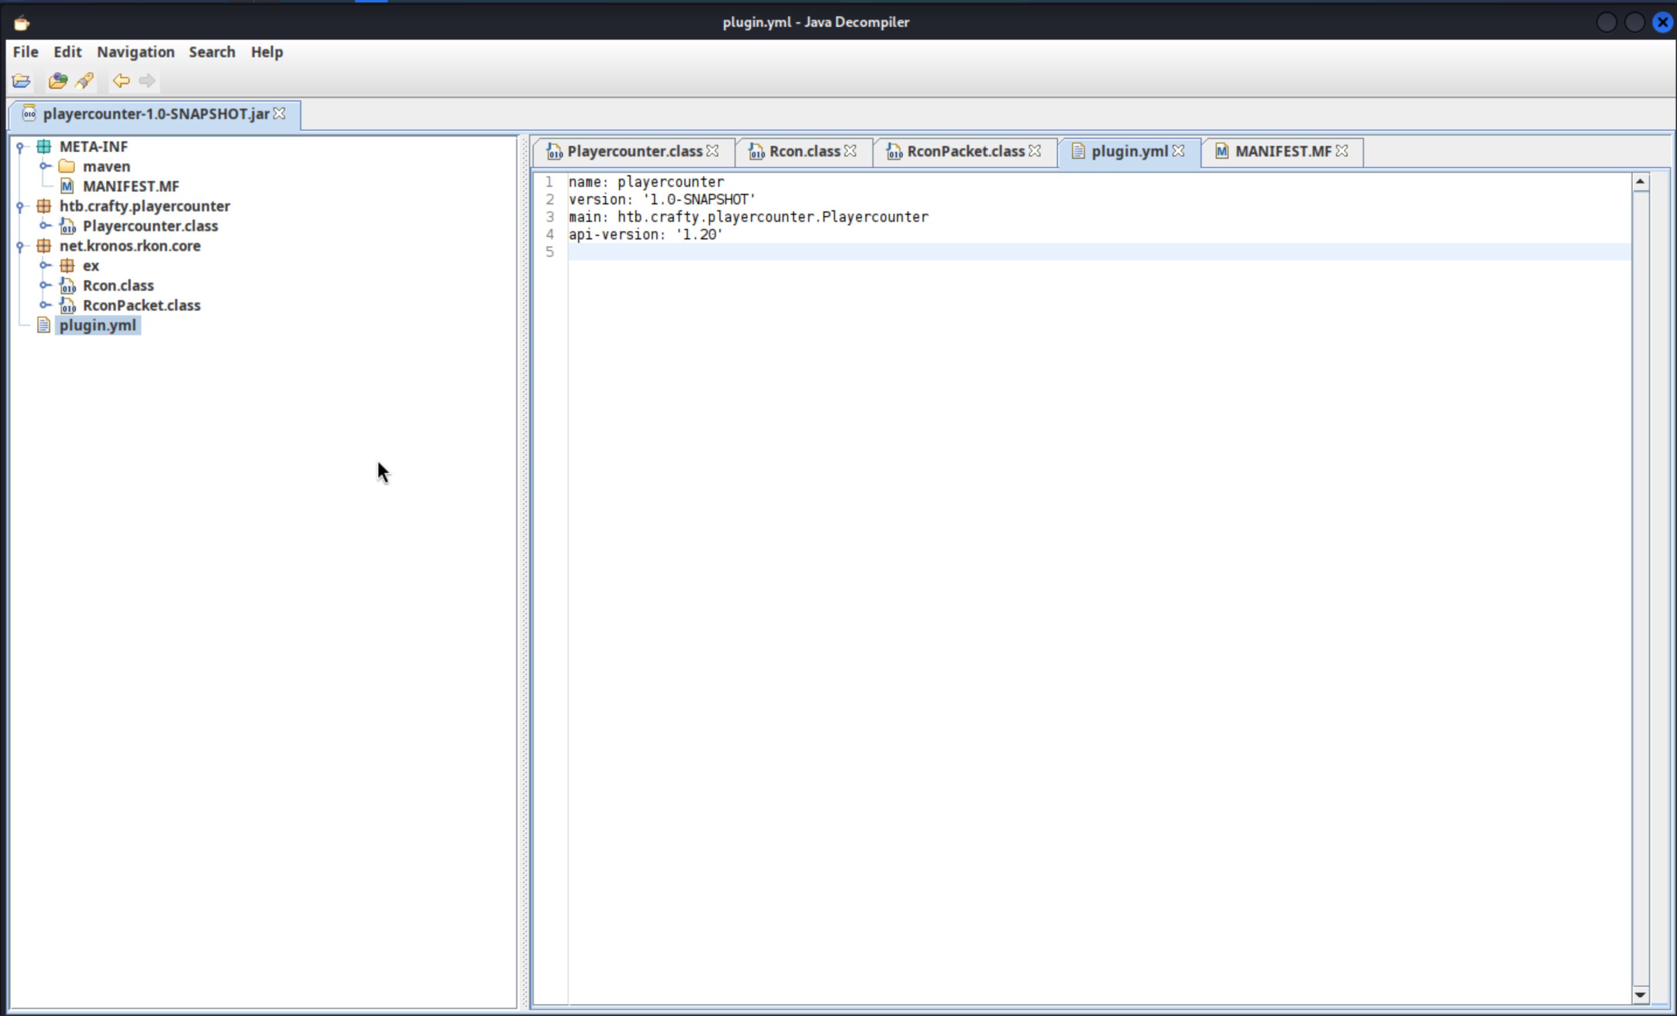Select MANIFEST.MF file in the tree
The height and width of the screenshot is (1016, 1677).
(x=131, y=186)
